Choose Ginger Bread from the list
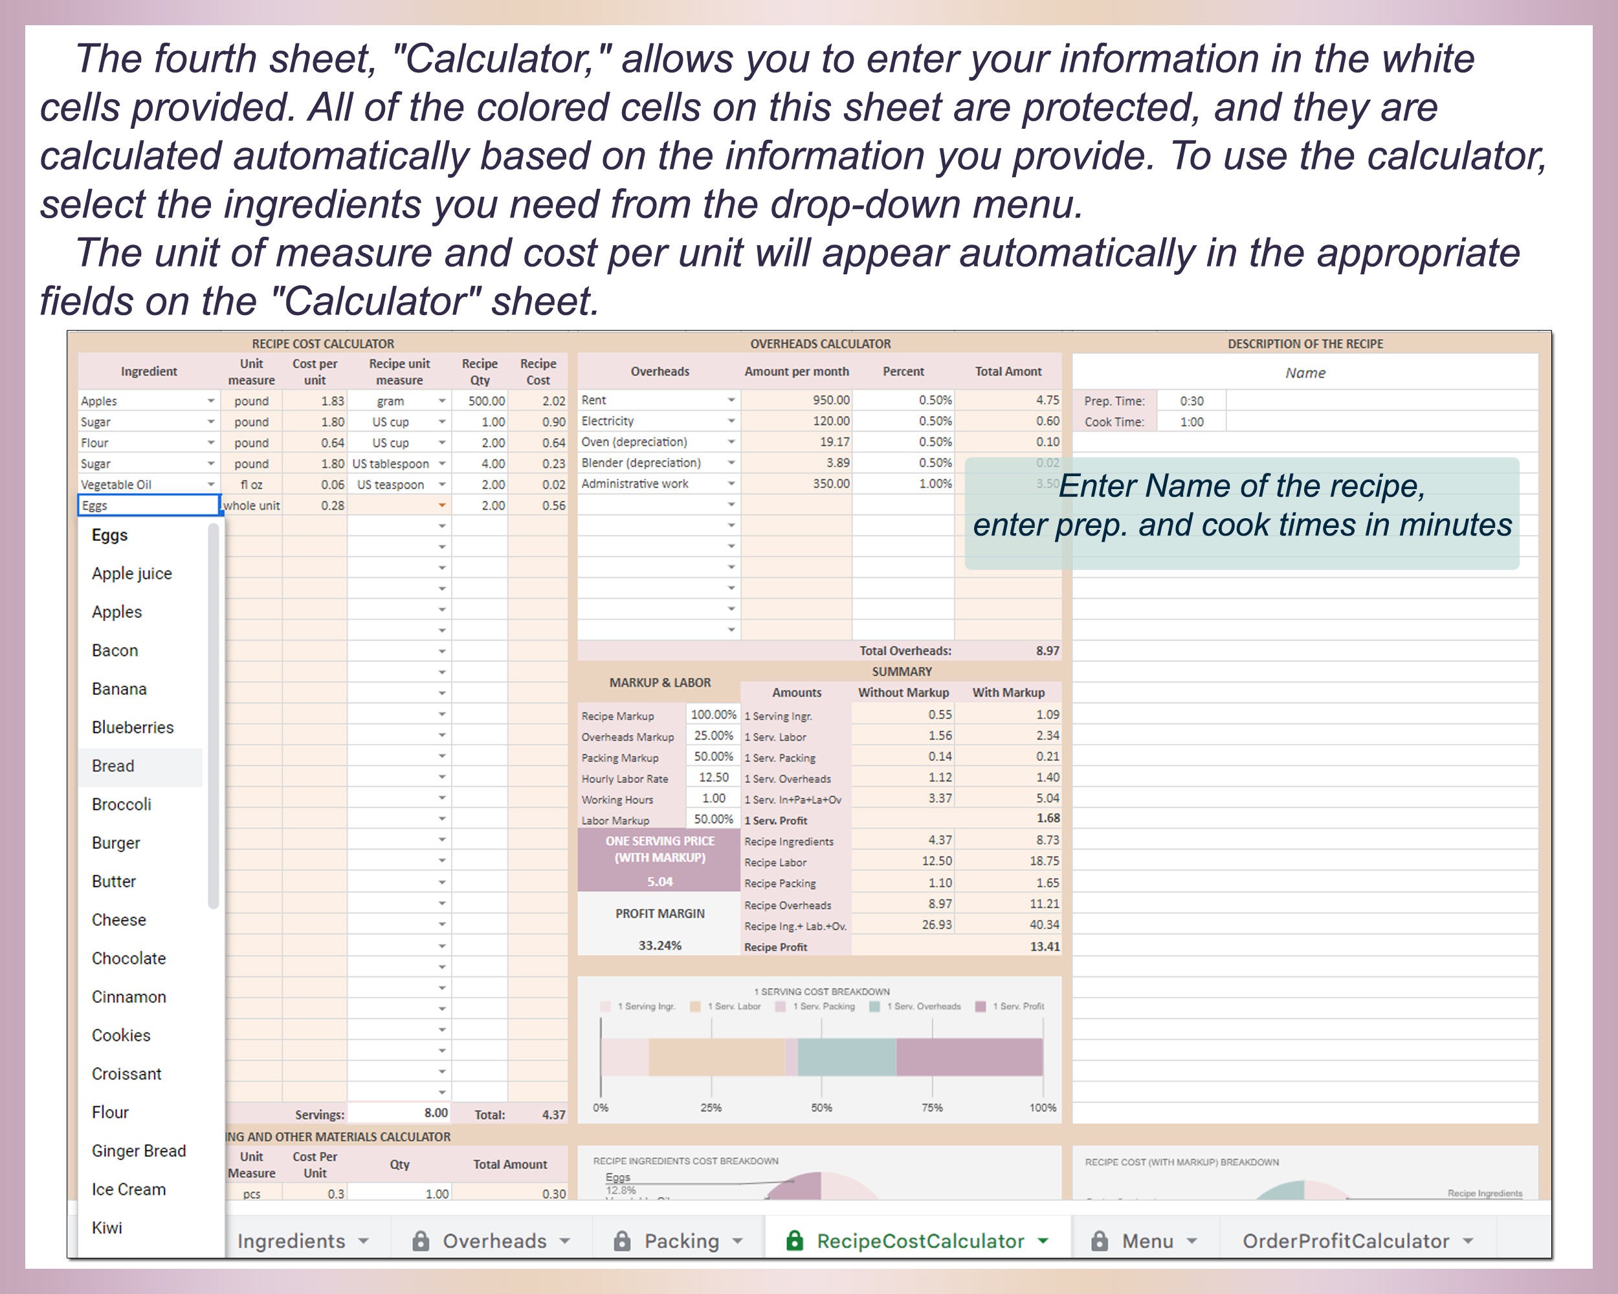1618x1294 pixels. [x=140, y=1151]
